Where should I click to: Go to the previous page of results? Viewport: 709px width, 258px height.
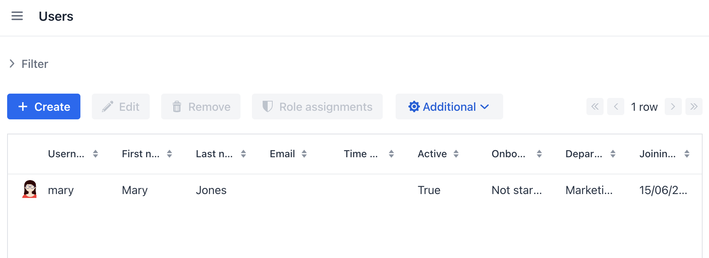pos(615,106)
